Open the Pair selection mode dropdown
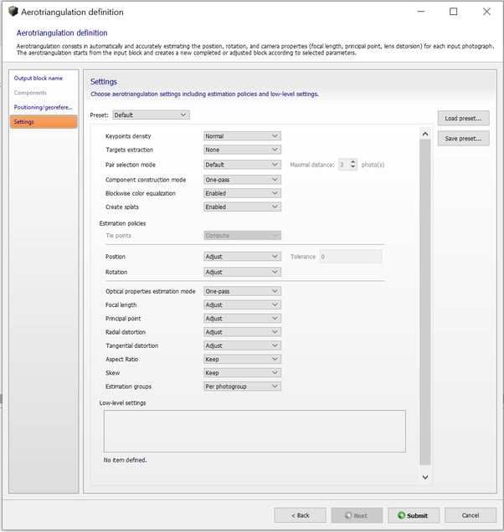 coord(242,165)
